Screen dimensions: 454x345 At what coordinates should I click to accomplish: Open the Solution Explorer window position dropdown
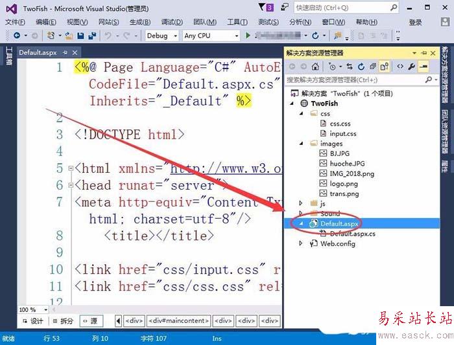[x=414, y=53]
